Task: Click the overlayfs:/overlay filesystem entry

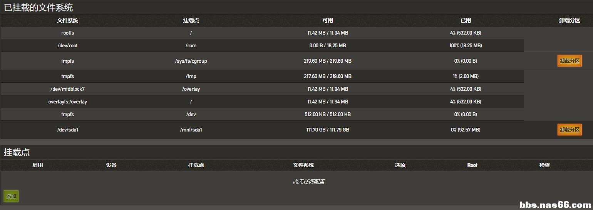Action: [68, 102]
